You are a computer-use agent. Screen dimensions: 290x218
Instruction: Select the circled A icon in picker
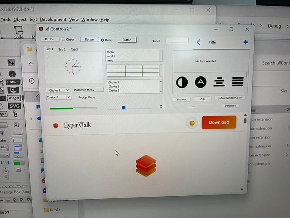[x=201, y=82]
